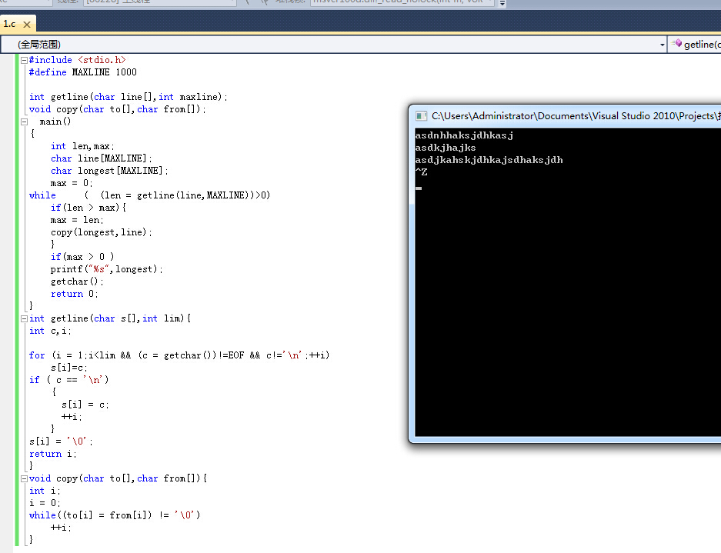Screen dimensions: 721x553
Task: Click the 'i = 0;' line in copy
Action: click(x=45, y=503)
